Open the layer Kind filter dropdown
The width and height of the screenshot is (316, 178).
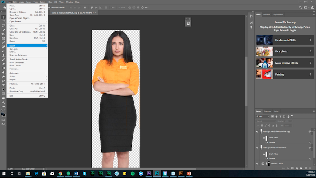coord(263,116)
